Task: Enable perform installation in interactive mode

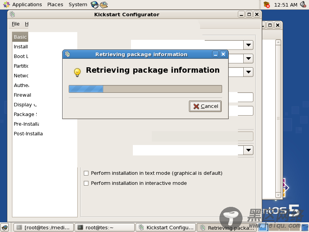Action: [86, 183]
